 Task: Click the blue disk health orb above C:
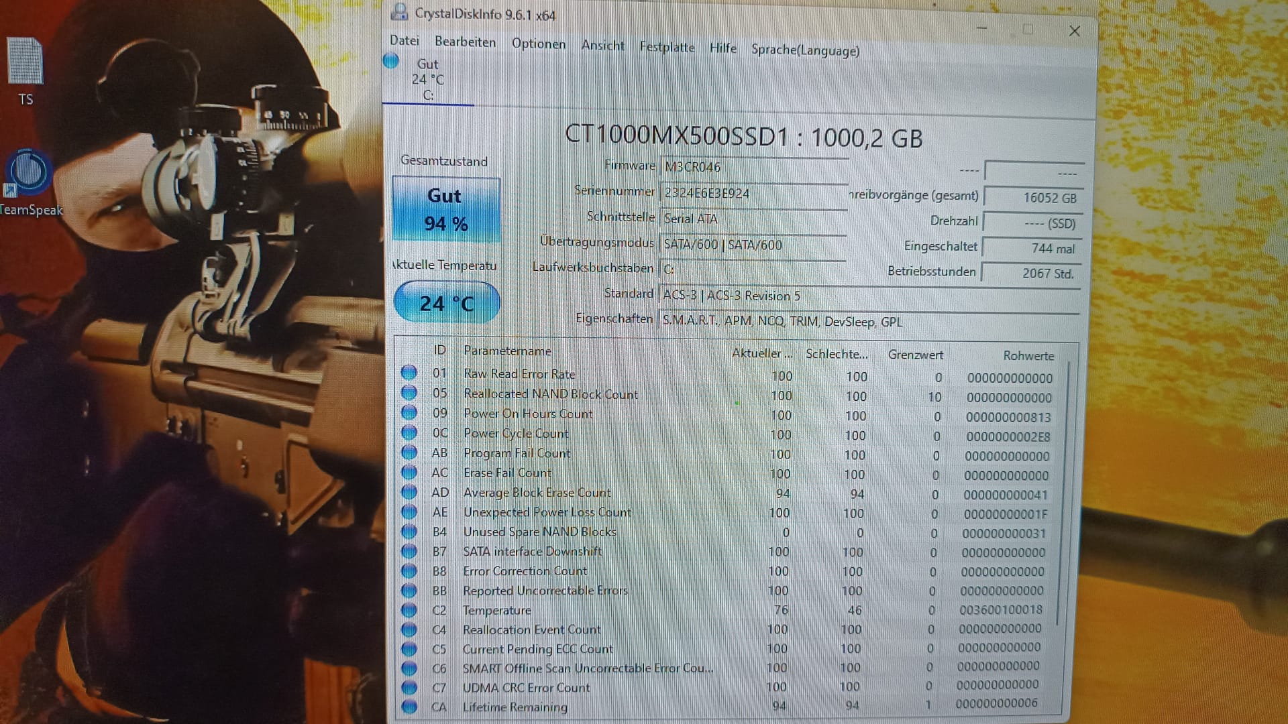(391, 61)
